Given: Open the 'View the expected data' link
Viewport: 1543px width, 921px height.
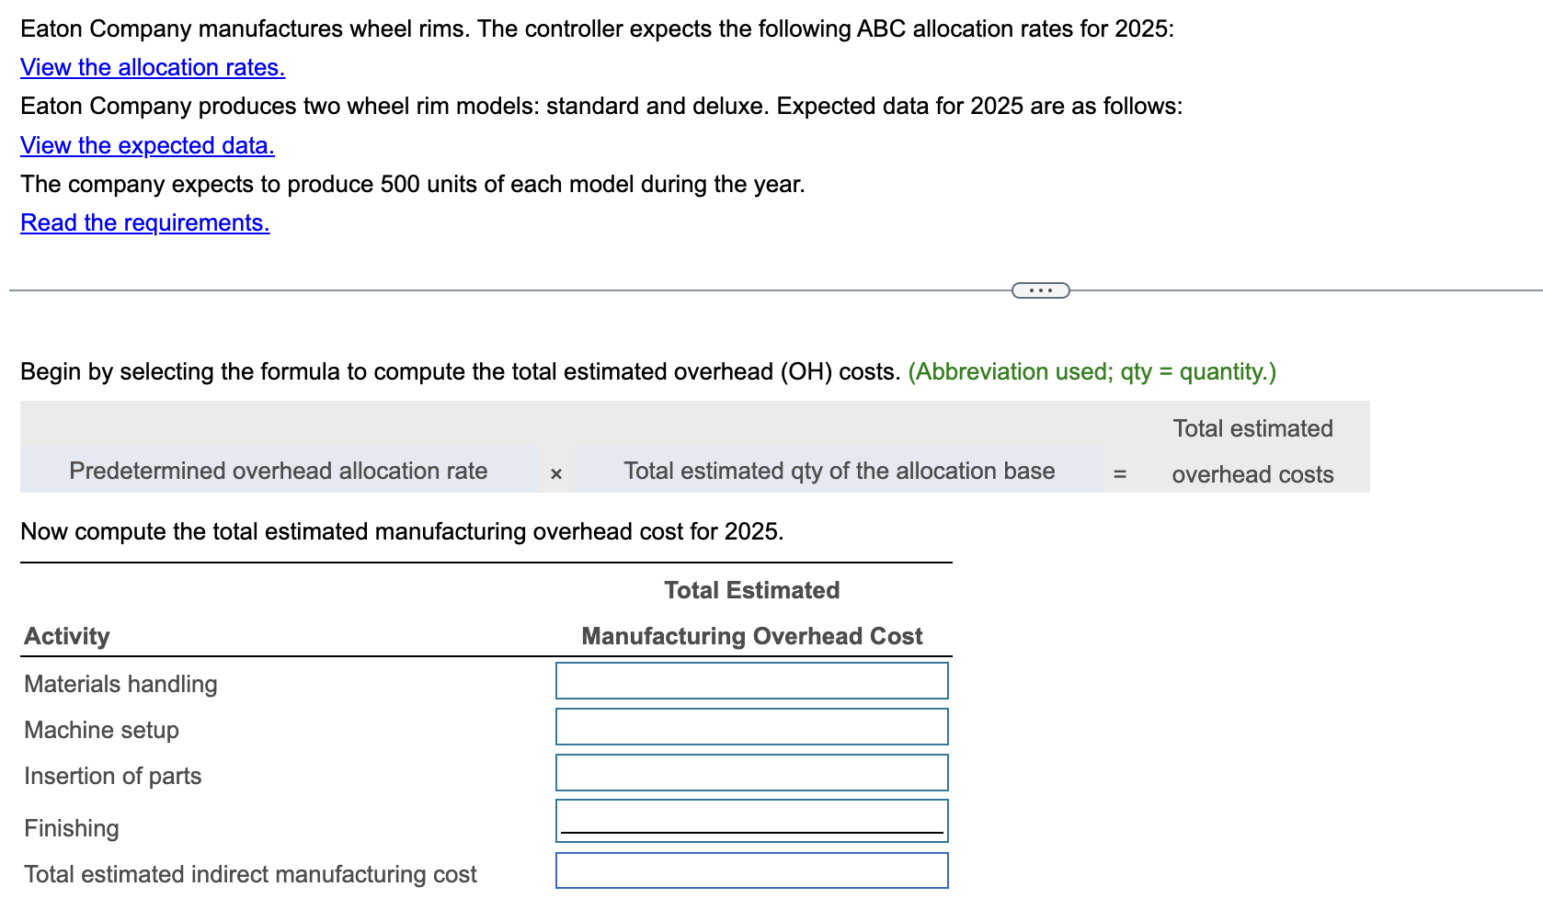Looking at the screenshot, I should click(x=147, y=145).
